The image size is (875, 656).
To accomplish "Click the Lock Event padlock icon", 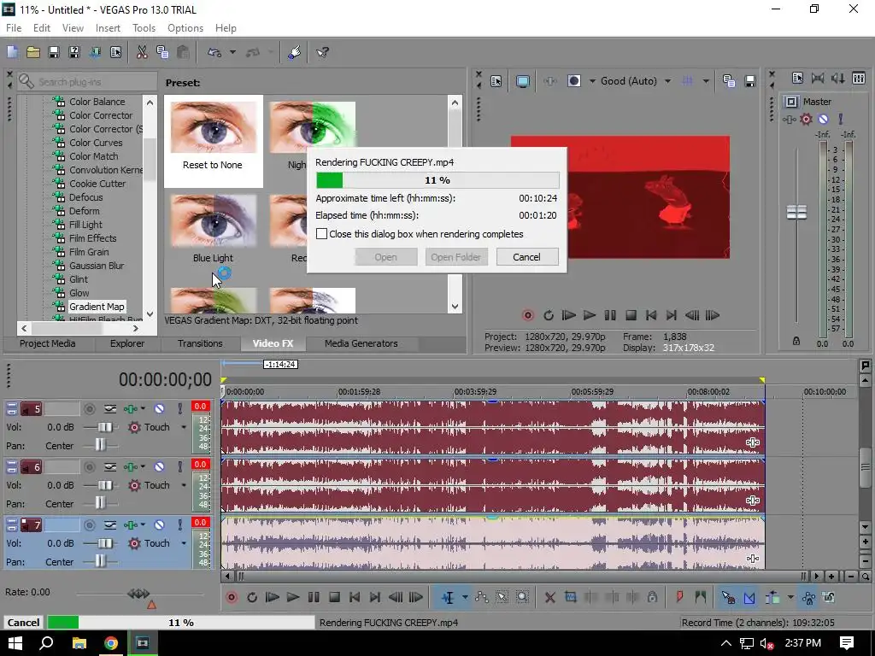I will [x=652, y=597].
